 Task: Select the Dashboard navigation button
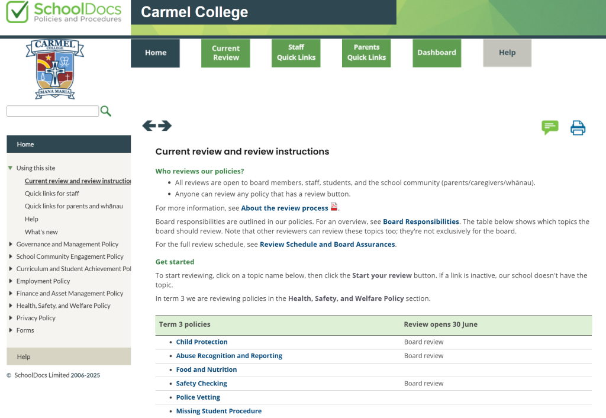click(437, 53)
